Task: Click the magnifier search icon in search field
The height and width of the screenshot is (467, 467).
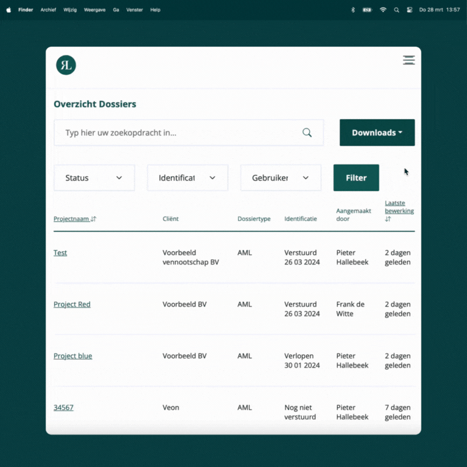Action: 307,133
